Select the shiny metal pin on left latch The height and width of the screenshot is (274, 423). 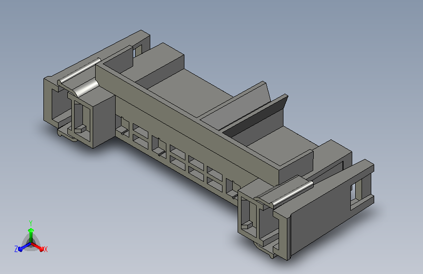tap(80, 71)
